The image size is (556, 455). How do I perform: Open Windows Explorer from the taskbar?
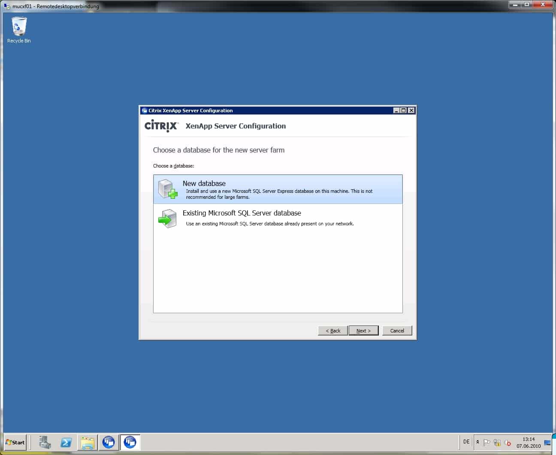click(x=88, y=443)
